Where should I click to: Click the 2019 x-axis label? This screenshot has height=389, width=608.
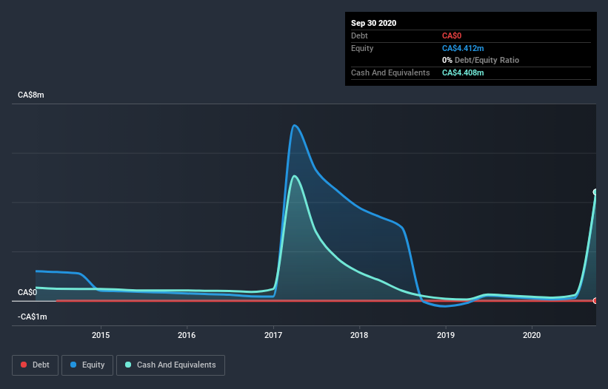(446, 335)
